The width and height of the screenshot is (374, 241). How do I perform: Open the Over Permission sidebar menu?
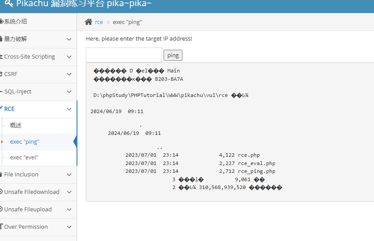pos(38,227)
